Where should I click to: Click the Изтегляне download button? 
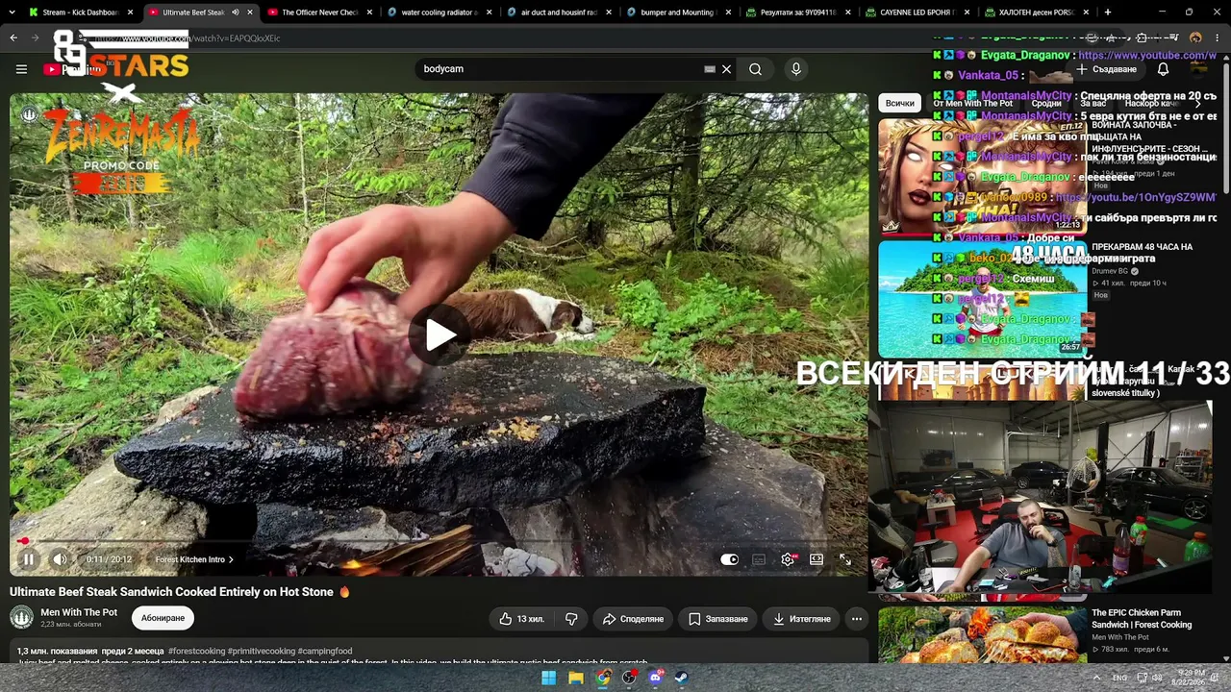[801, 619]
